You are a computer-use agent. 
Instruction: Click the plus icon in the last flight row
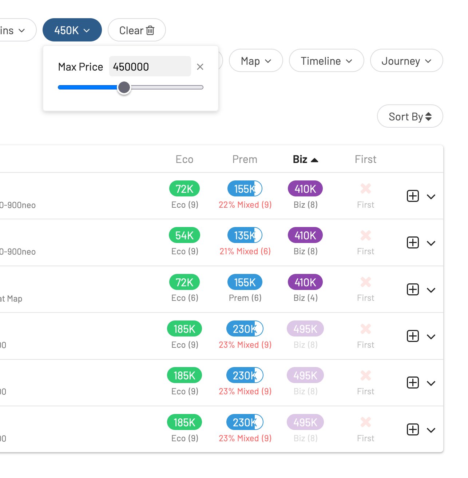tap(412, 430)
